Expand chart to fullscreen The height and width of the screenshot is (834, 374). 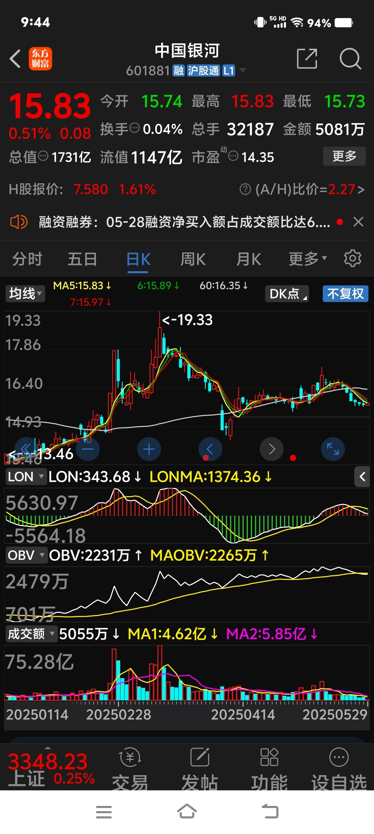coord(333,449)
